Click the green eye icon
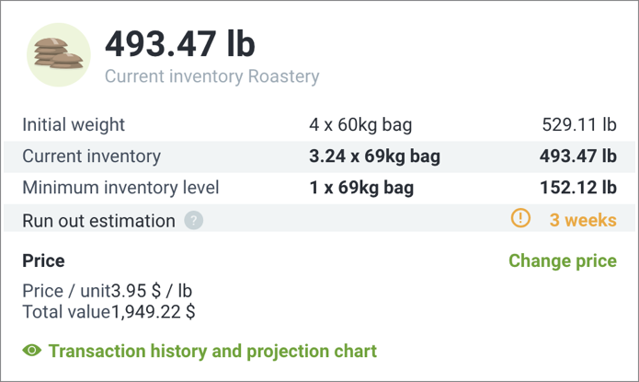 coord(32,351)
